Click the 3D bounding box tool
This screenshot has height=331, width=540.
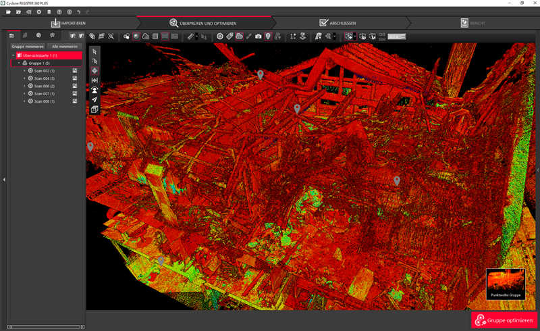94,109
